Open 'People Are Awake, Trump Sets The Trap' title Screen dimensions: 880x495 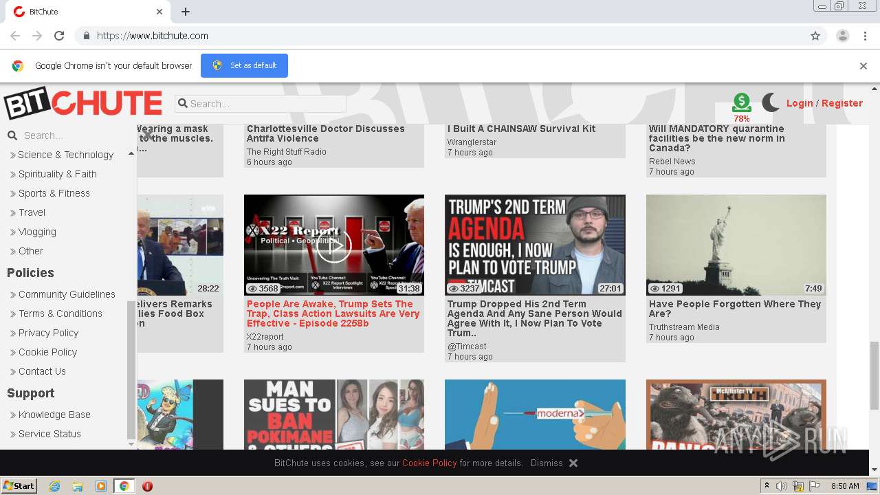[333, 313]
